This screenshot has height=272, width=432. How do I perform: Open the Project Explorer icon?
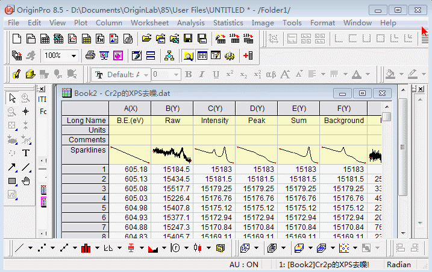coord(169,55)
